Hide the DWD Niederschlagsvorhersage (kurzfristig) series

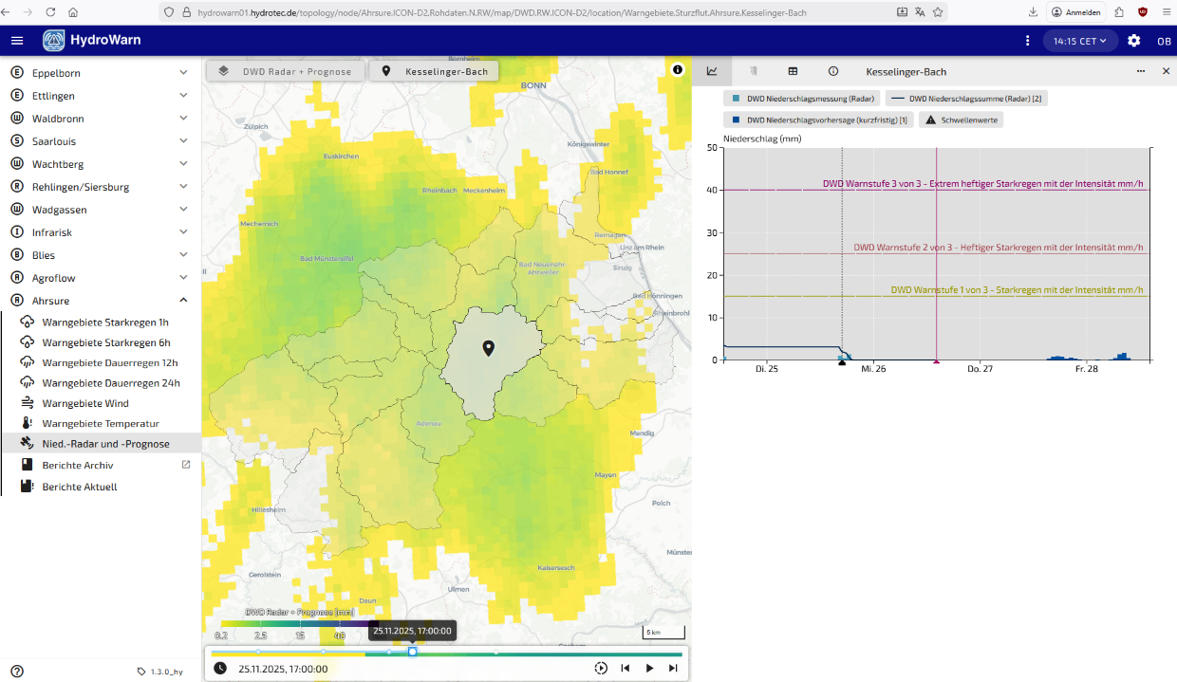(x=817, y=120)
